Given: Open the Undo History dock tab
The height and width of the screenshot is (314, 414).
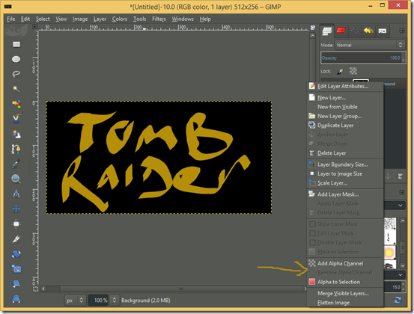Looking at the screenshot, I should point(368,31).
